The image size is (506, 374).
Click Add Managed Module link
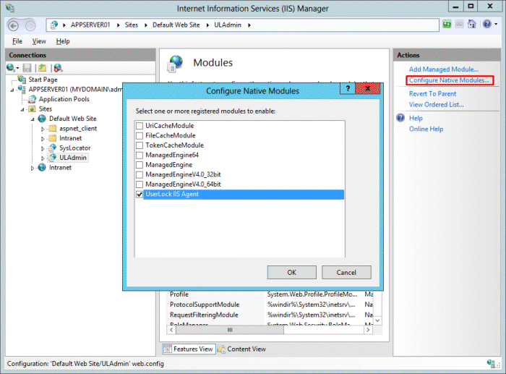[x=444, y=69]
